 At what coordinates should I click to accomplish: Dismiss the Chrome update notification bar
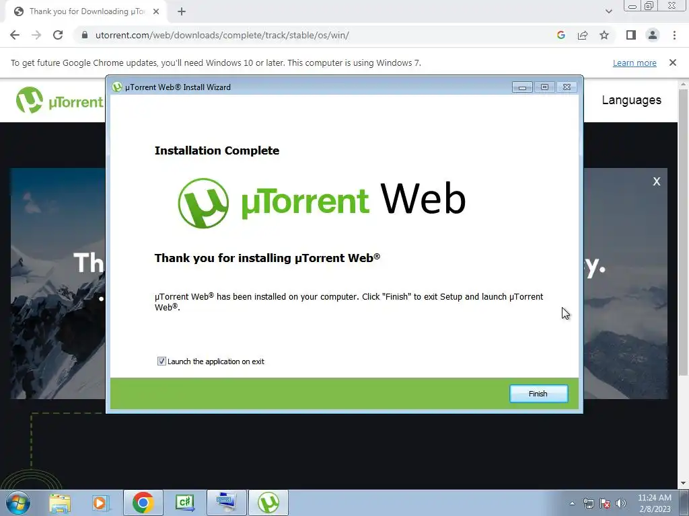click(x=672, y=62)
